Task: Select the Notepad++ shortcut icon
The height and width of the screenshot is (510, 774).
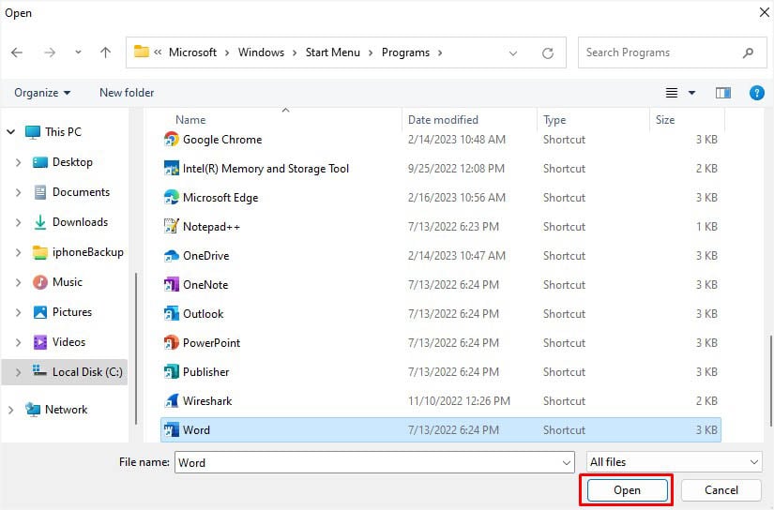Action: [x=172, y=226]
